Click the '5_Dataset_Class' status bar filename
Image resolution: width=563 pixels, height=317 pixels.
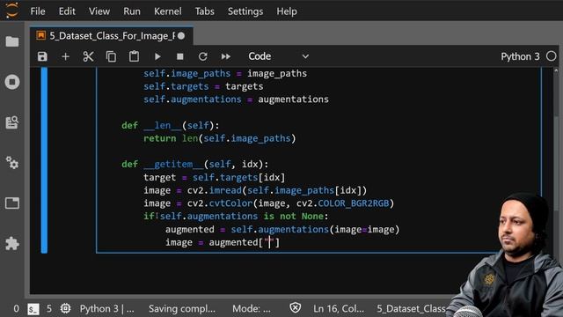coord(411,309)
